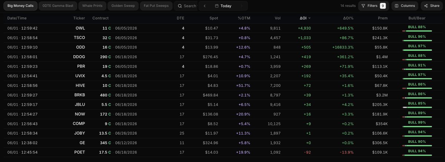
Task: Select the JBLU ticker
Action: [80, 104]
